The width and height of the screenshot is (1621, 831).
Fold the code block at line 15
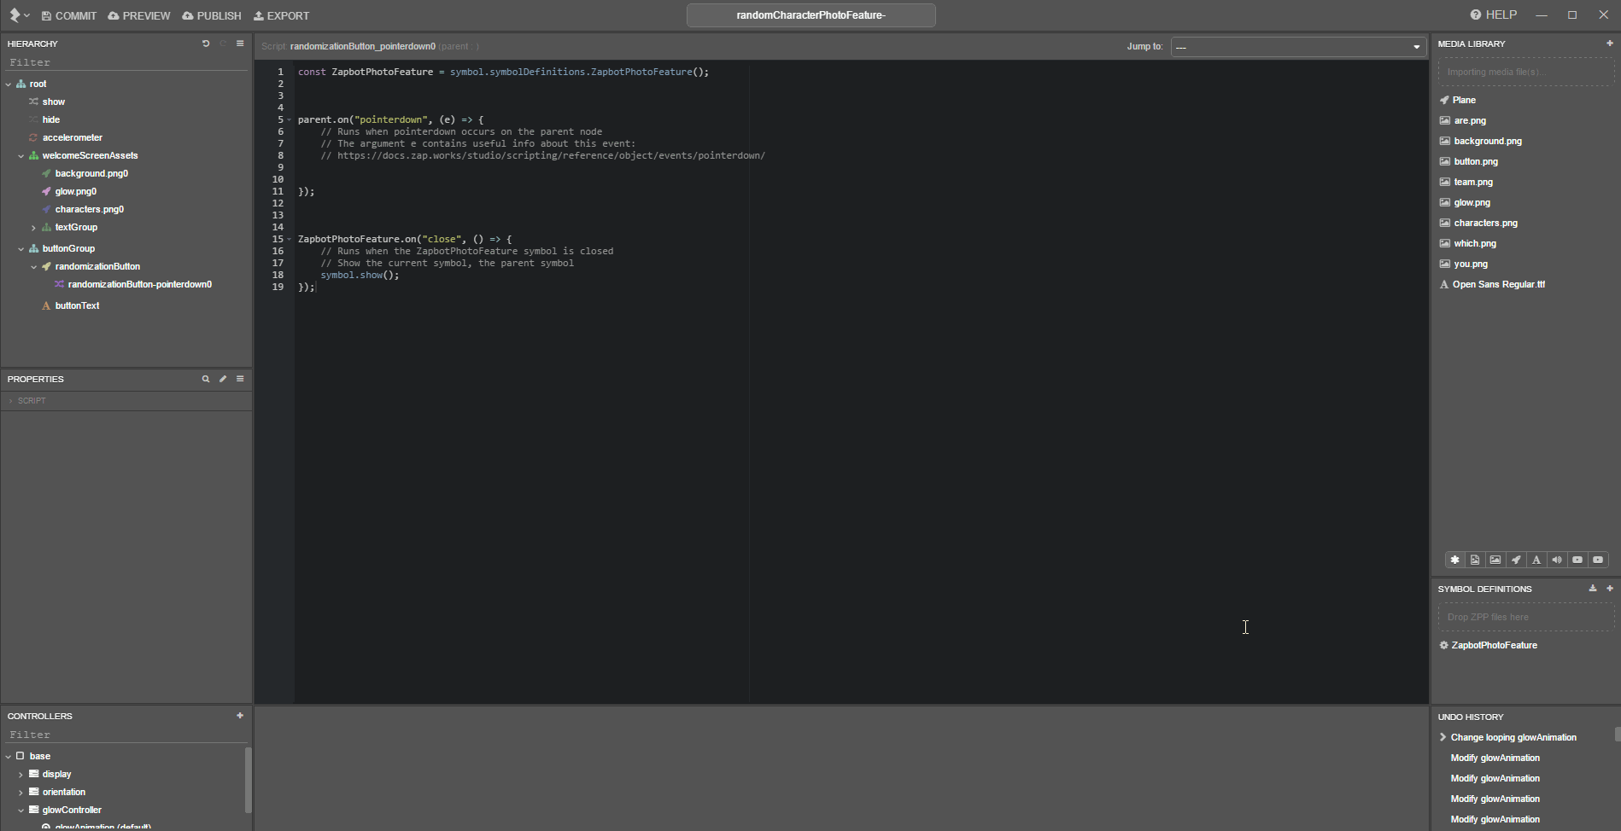pyautogui.click(x=290, y=239)
